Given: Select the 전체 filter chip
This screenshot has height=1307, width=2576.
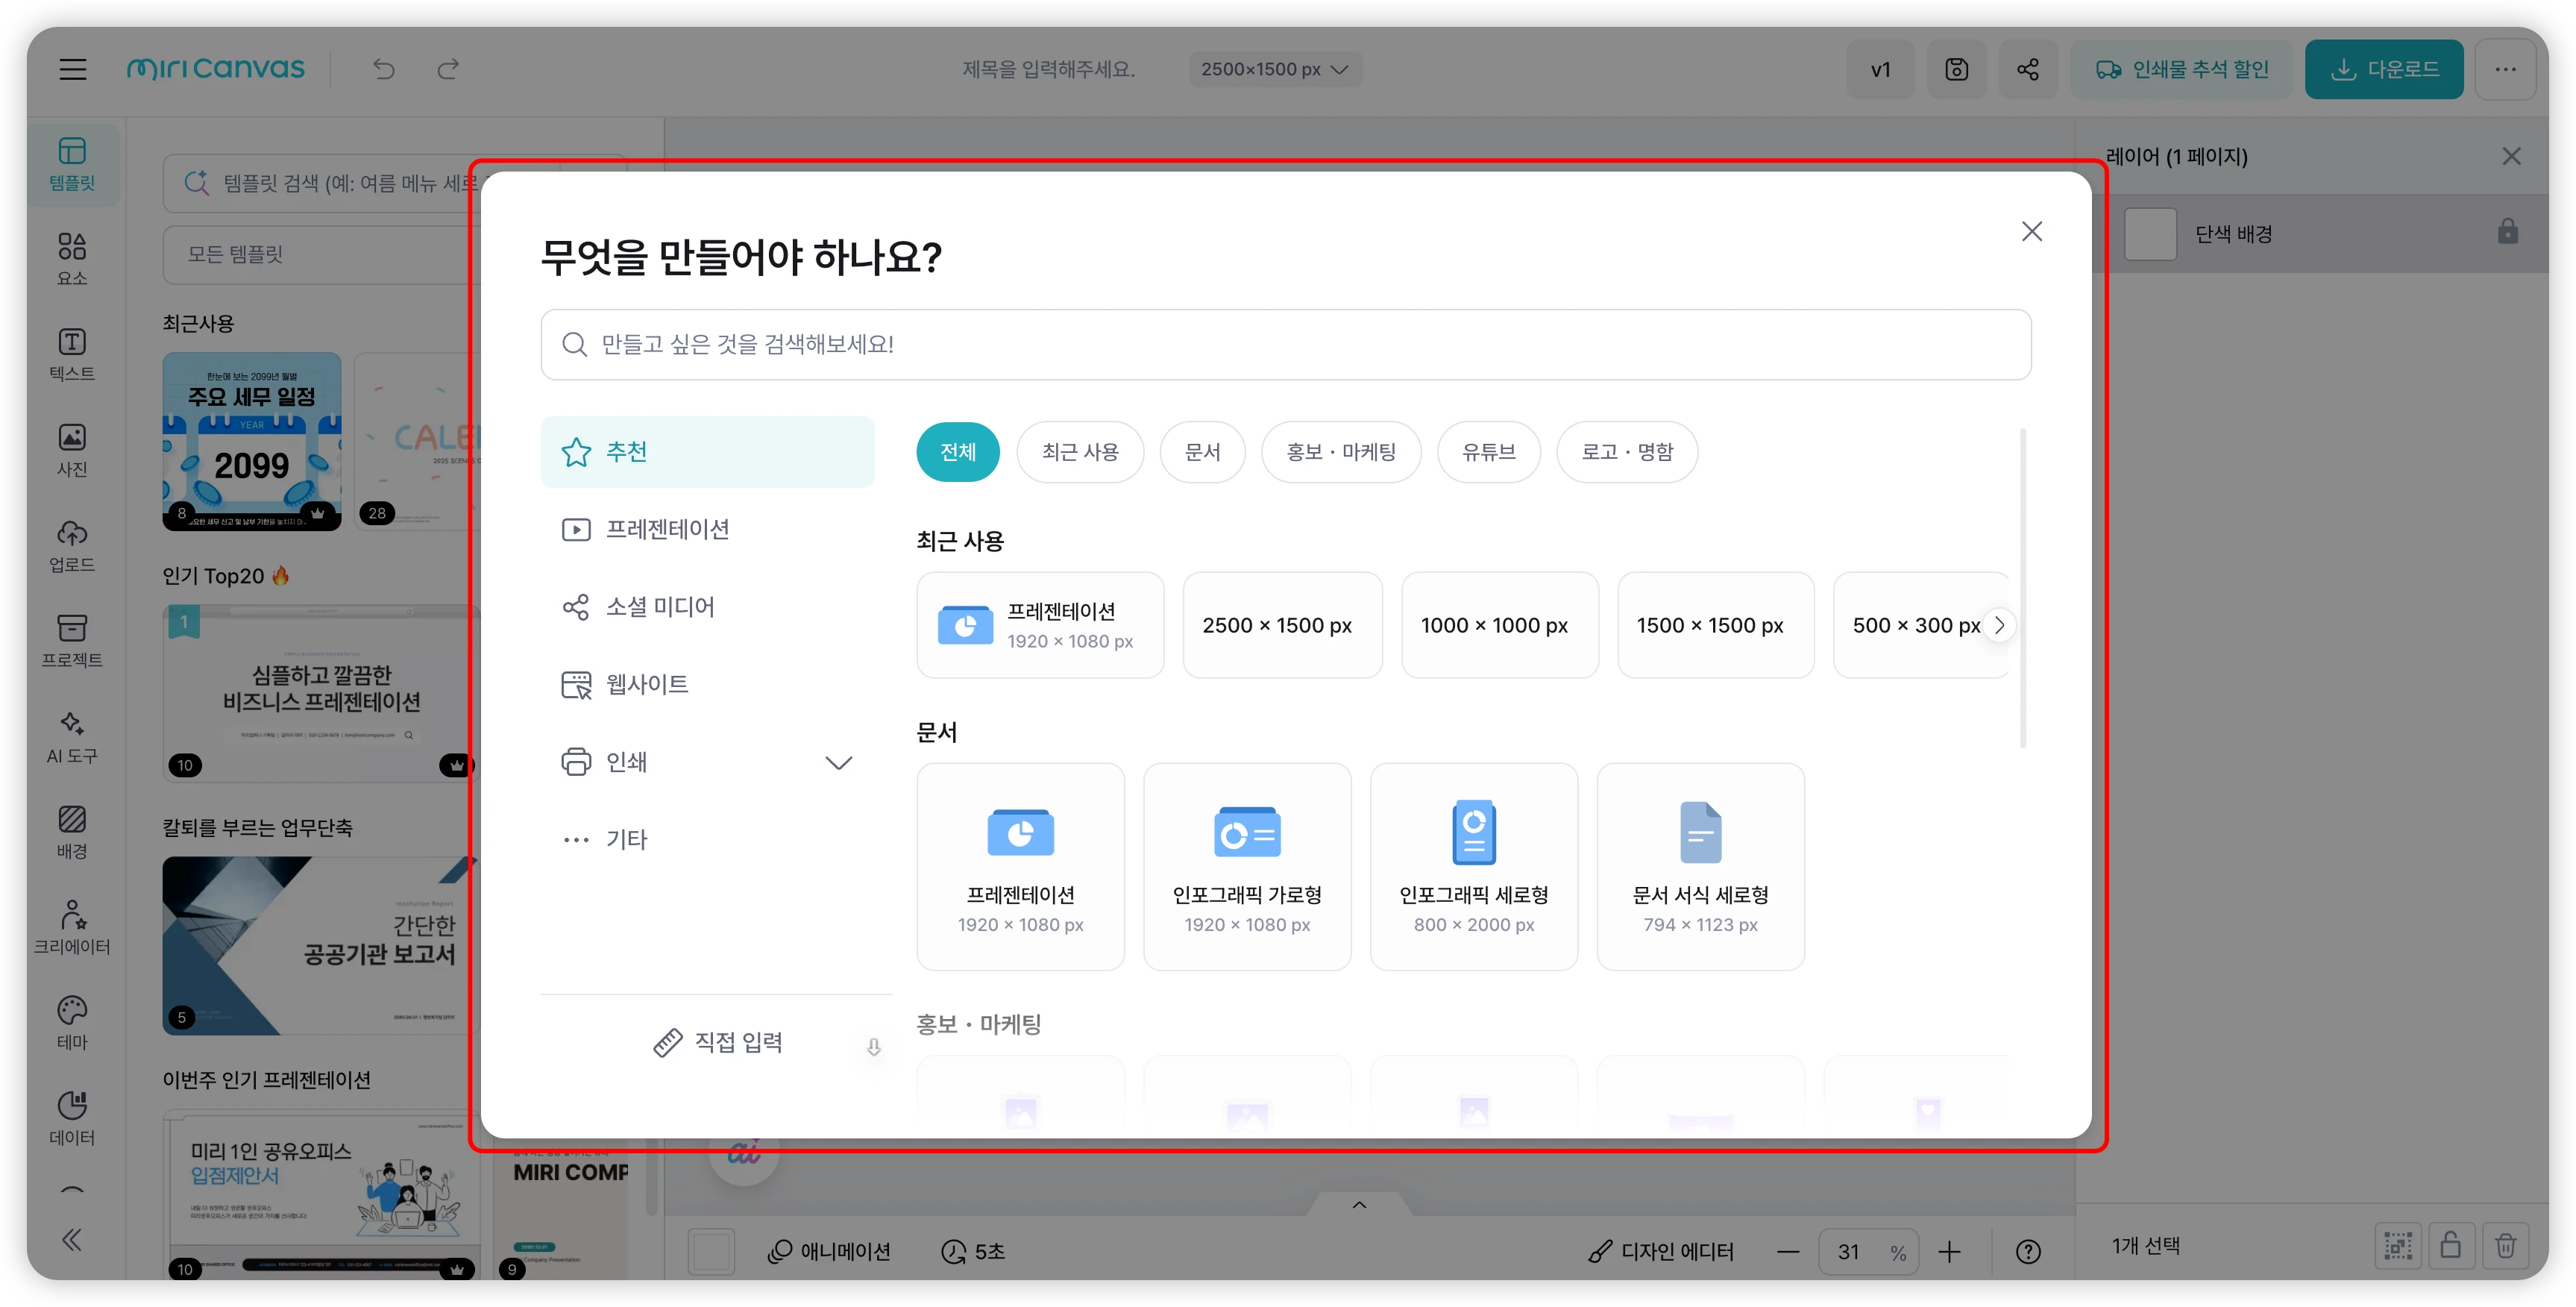Looking at the screenshot, I should point(957,452).
